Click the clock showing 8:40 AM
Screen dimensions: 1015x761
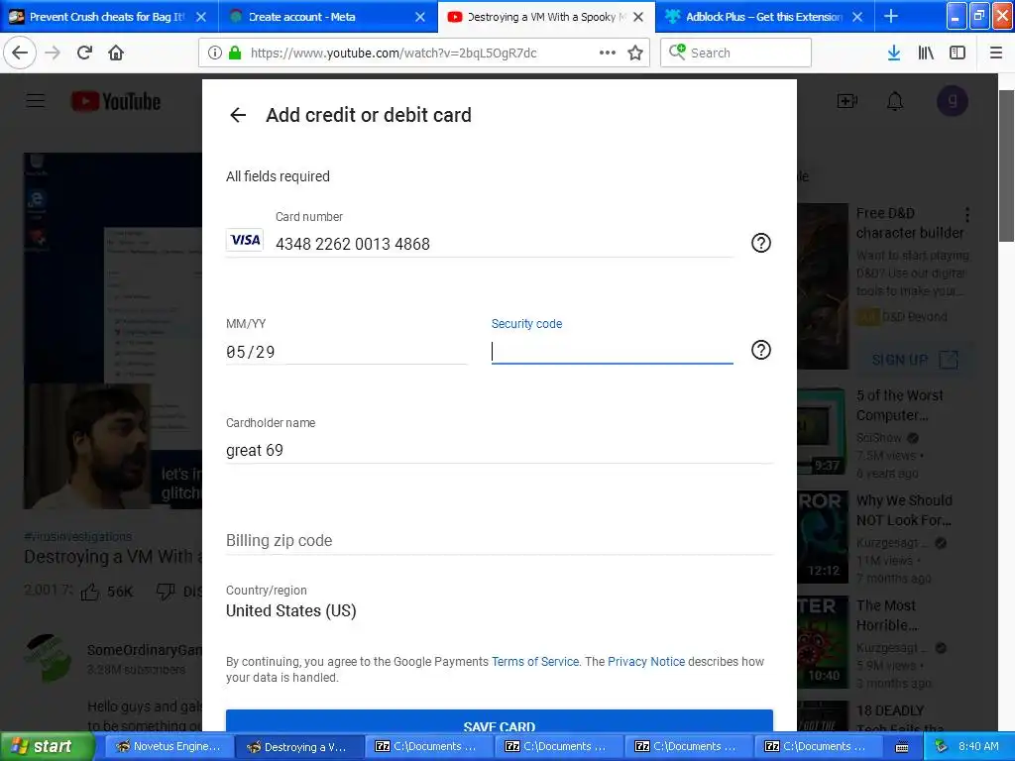[978, 746]
